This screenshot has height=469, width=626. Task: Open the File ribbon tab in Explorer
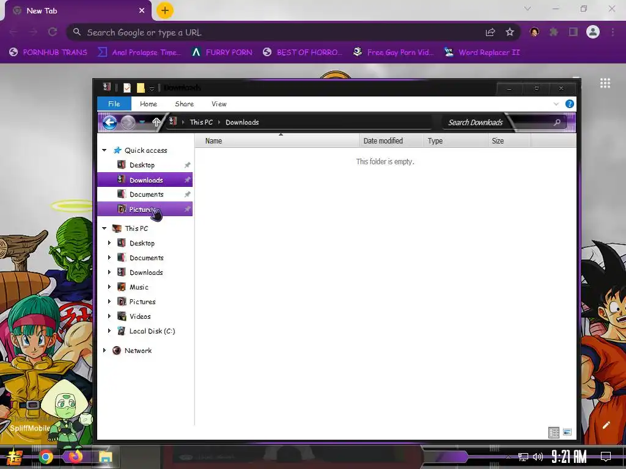[x=114, y=104]
